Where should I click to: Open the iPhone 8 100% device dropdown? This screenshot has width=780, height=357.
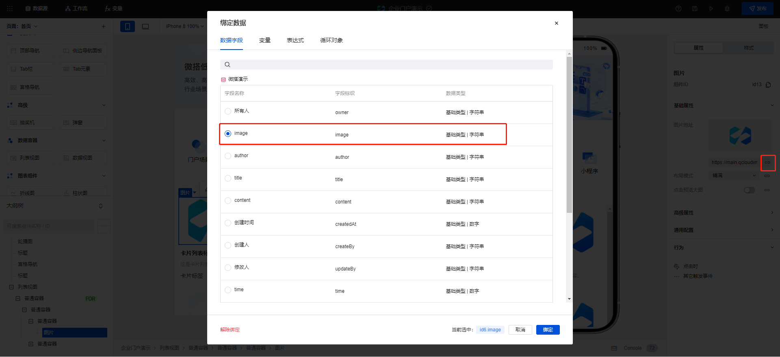click(185, 26)
